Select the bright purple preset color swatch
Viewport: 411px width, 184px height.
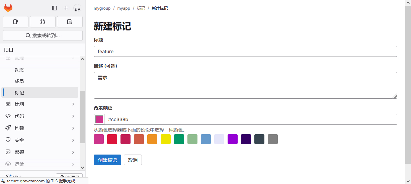click(233, 139)
